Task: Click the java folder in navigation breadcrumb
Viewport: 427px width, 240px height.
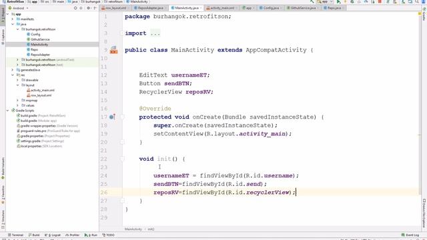Action: click(x=73, y=1)
